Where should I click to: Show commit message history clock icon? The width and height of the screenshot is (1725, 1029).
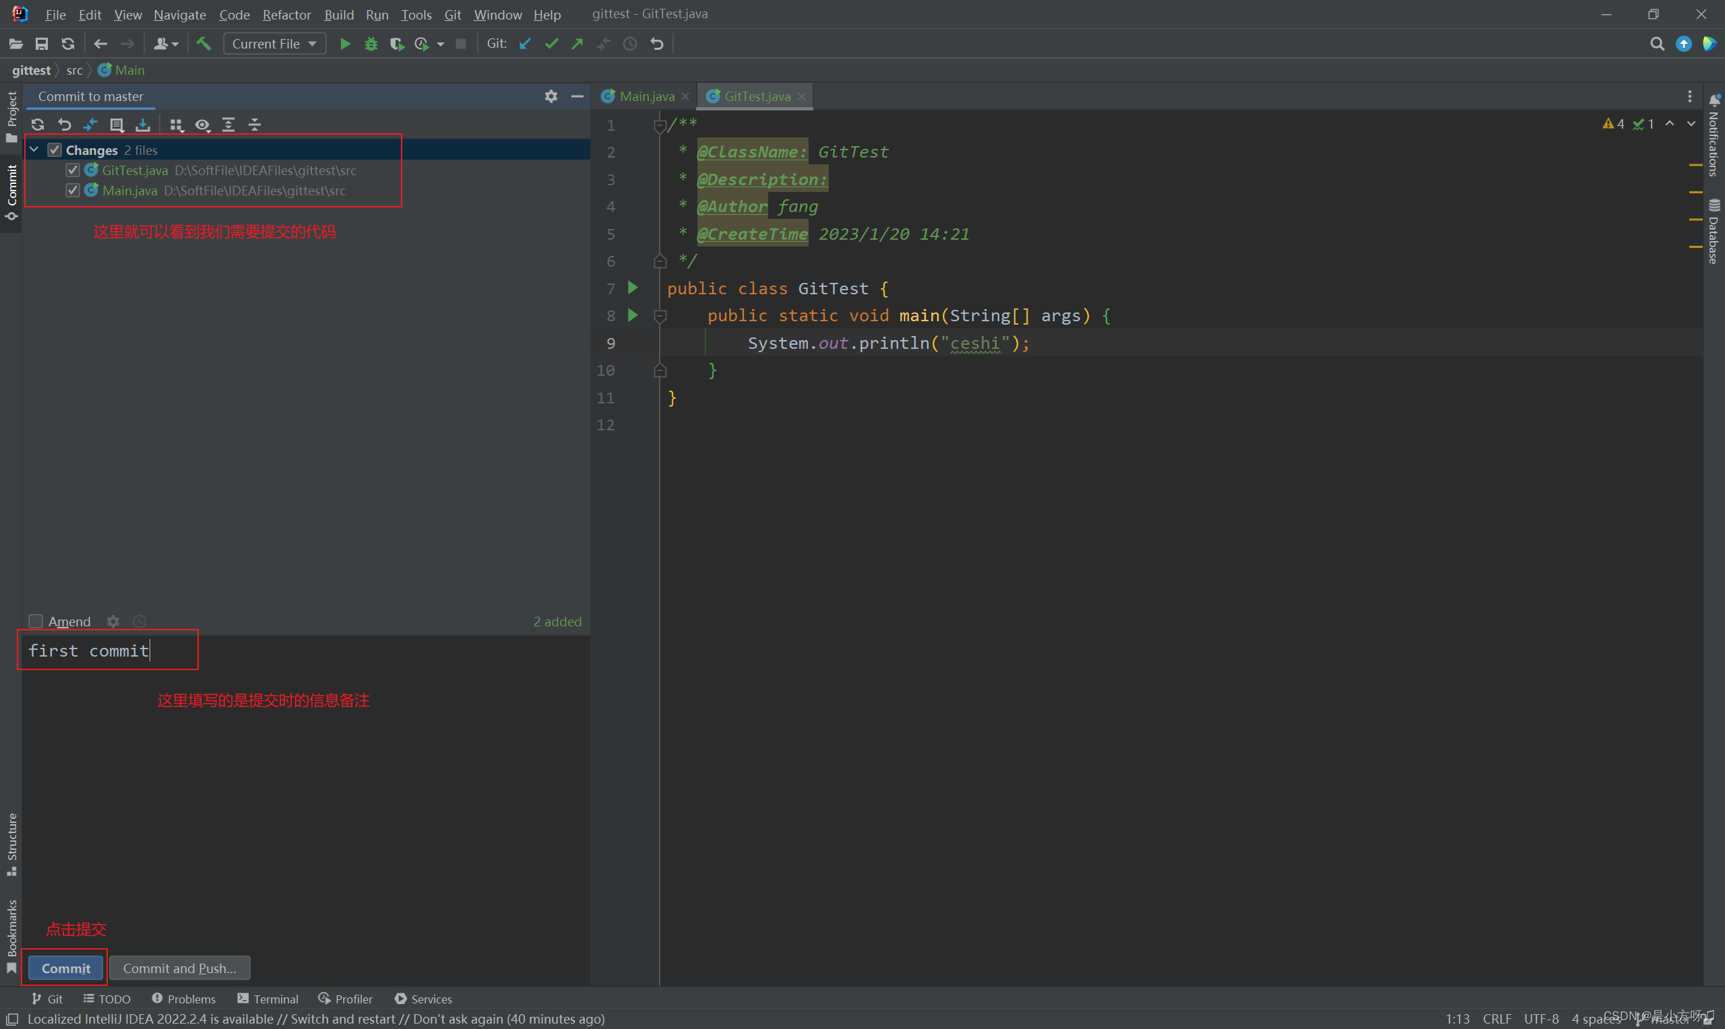[x=139, y=622]
